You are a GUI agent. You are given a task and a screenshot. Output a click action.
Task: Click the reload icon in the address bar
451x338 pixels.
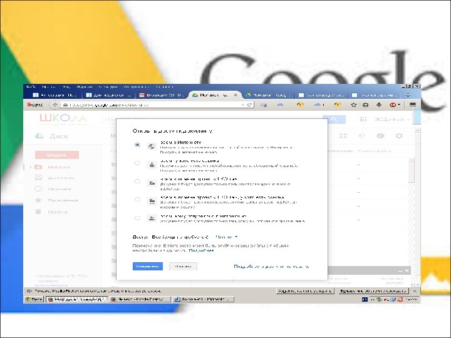[250, 105]
